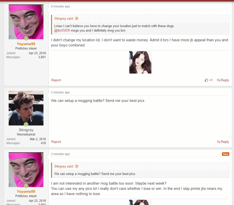Click online status badge on bottom Yoyome99 avatar
The image size is (234, 205).
click(x=26, y=186)
